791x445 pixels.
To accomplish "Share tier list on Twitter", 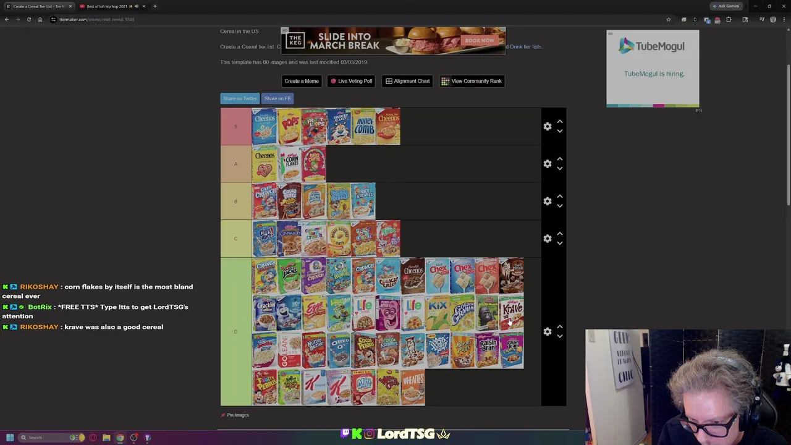I will point(240,98).
